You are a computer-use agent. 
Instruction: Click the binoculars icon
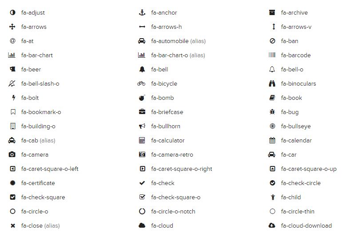(x=272, y=83)
